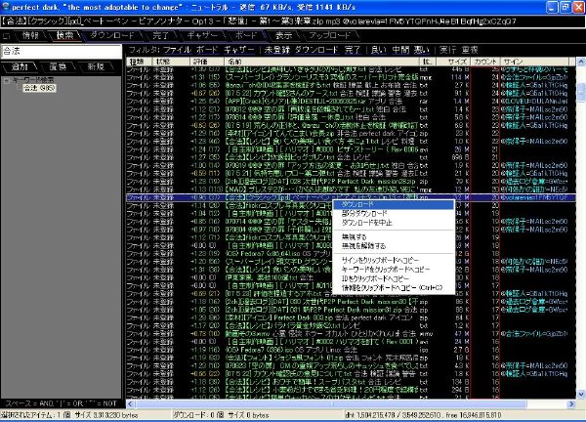Image resolution: width=586 pixels, height=422 pixels.
Task: Click the small icon left of 情報 tab
Action: click(x=7, y=36)
